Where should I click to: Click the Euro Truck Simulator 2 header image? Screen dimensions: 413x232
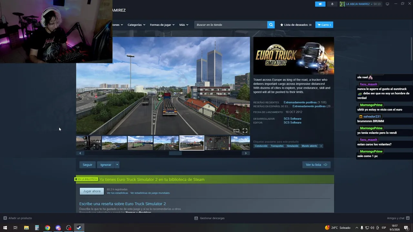[x=294, y=56]
